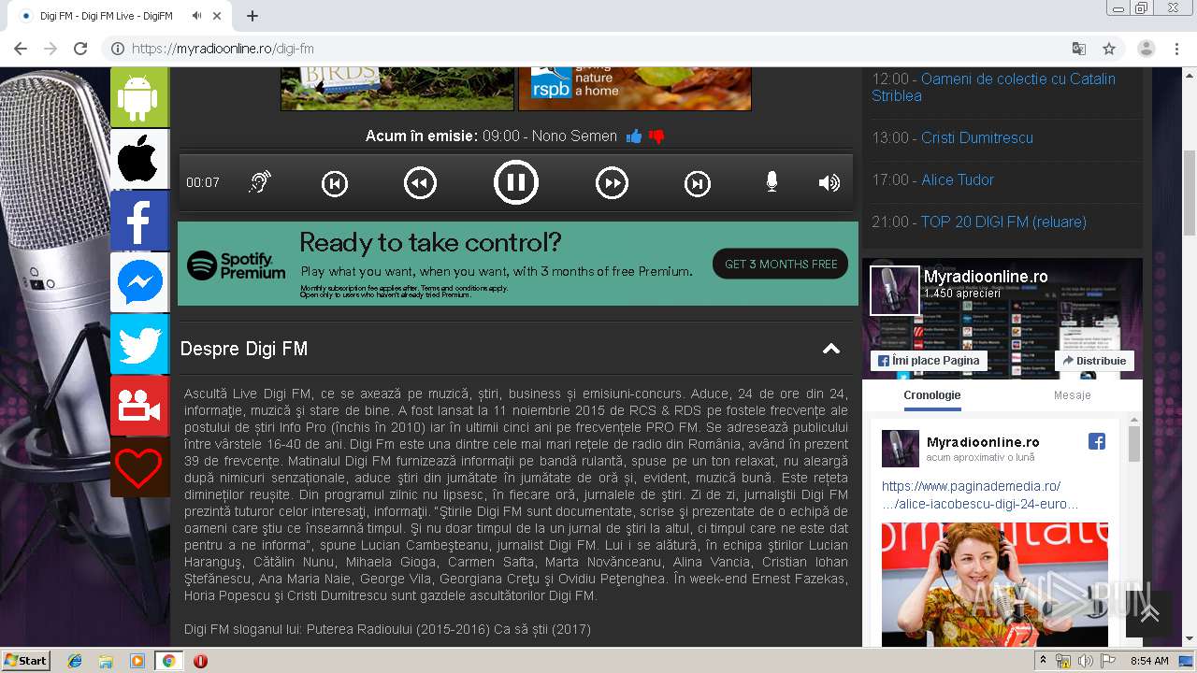Click the taskbar clock showing 8:54 AM
Viewport: 1197px width, 673px height.
tap(1149, 661)
